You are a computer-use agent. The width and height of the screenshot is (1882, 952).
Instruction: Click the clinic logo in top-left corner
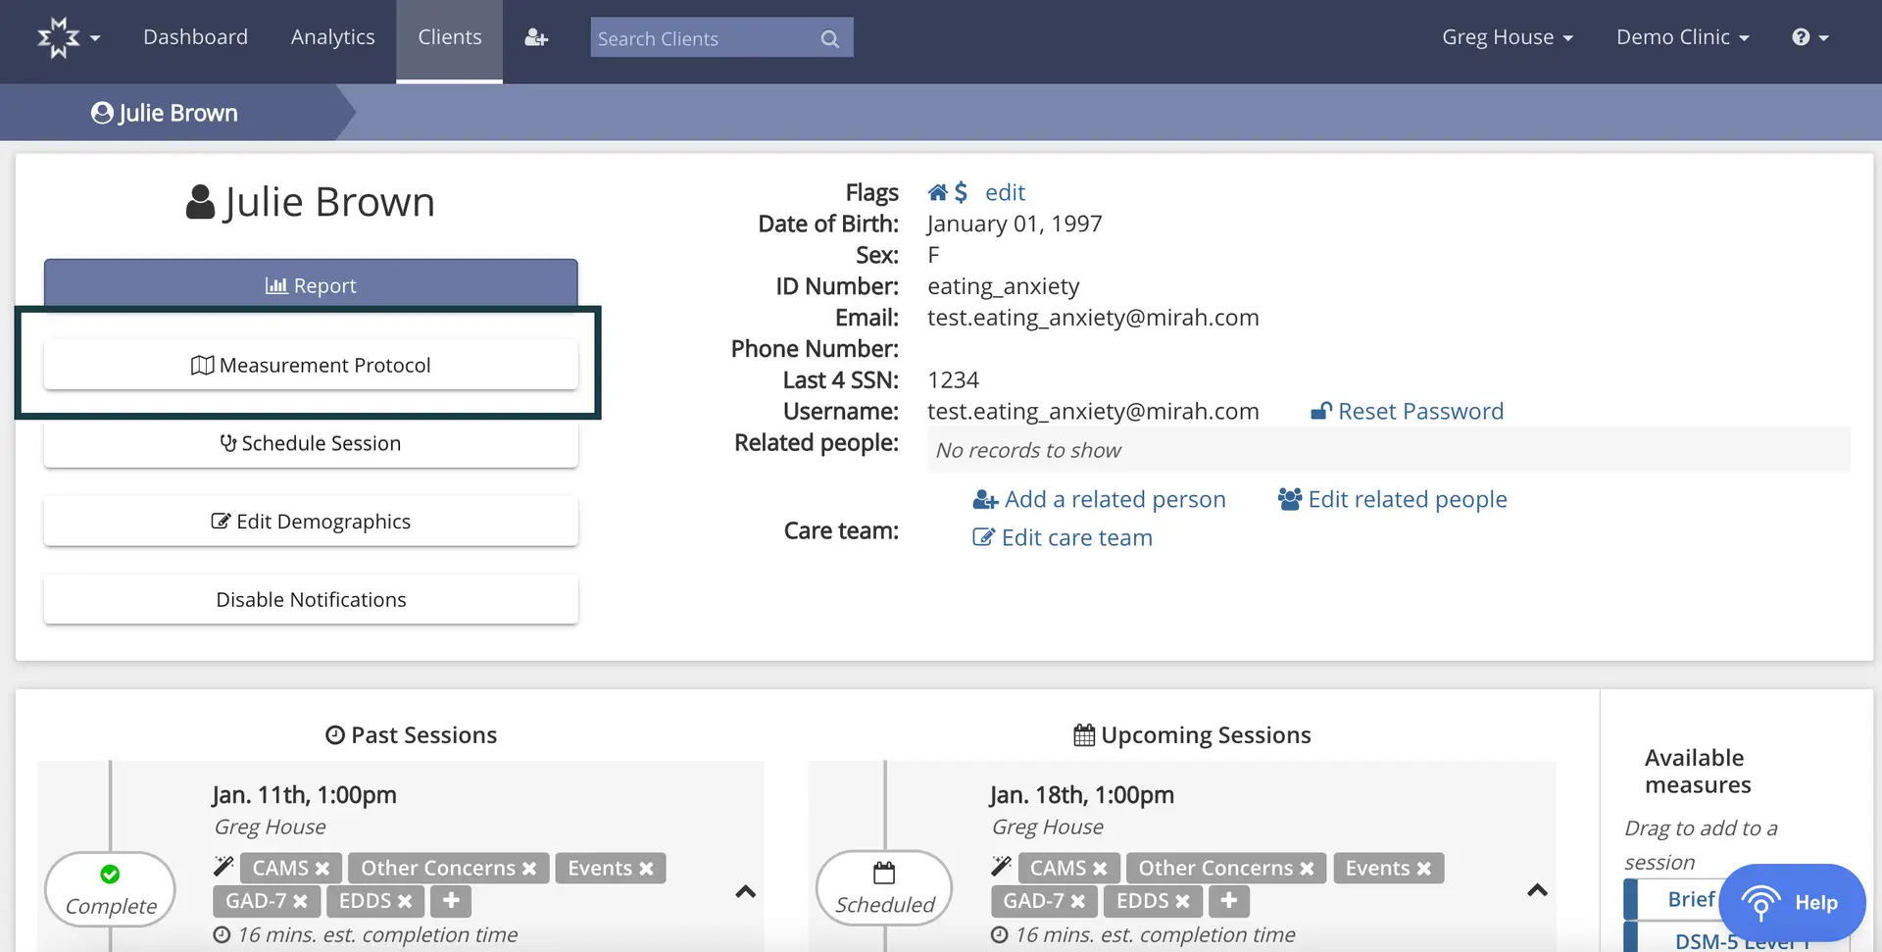click(x=61, y=36)
